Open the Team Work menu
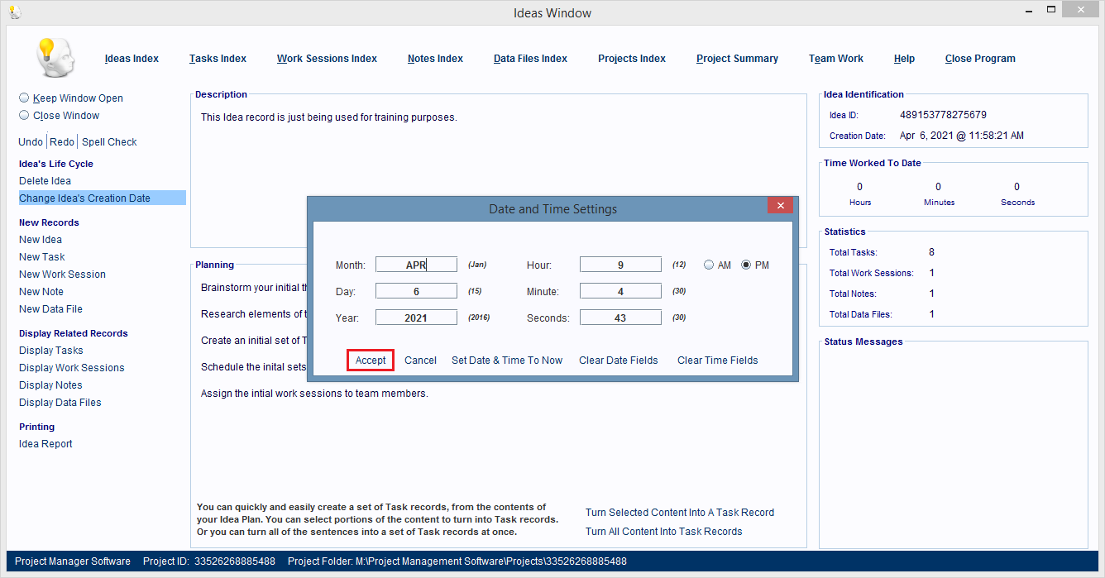 [x=836, y=59]
